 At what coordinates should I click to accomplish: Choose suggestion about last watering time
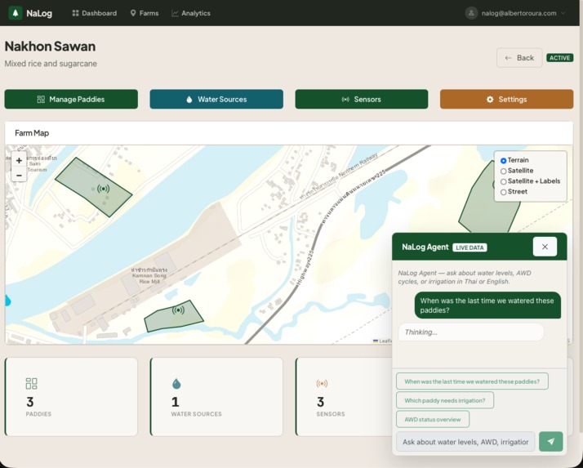coord(472,381)
